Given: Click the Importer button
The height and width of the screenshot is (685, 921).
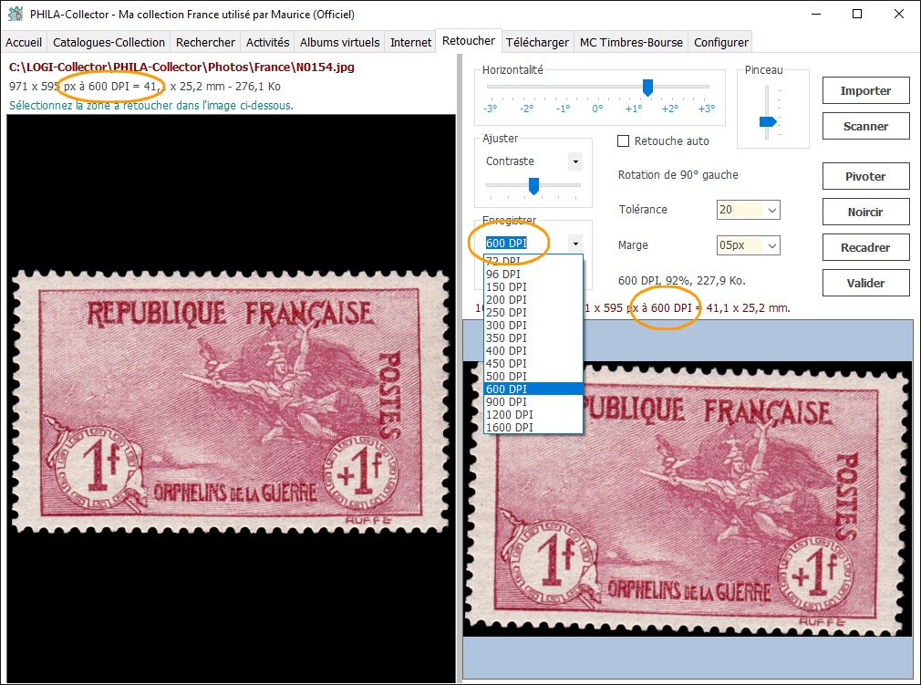Looking at the screenshot, I should click(x=865, y=90).
